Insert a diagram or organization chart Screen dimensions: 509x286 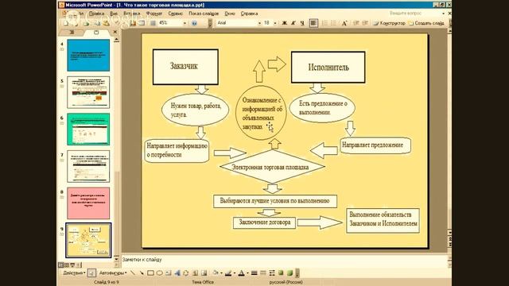(x=185, y=273)
